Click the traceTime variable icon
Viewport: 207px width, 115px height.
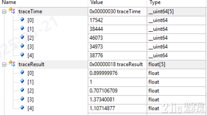tap(12, 11)
